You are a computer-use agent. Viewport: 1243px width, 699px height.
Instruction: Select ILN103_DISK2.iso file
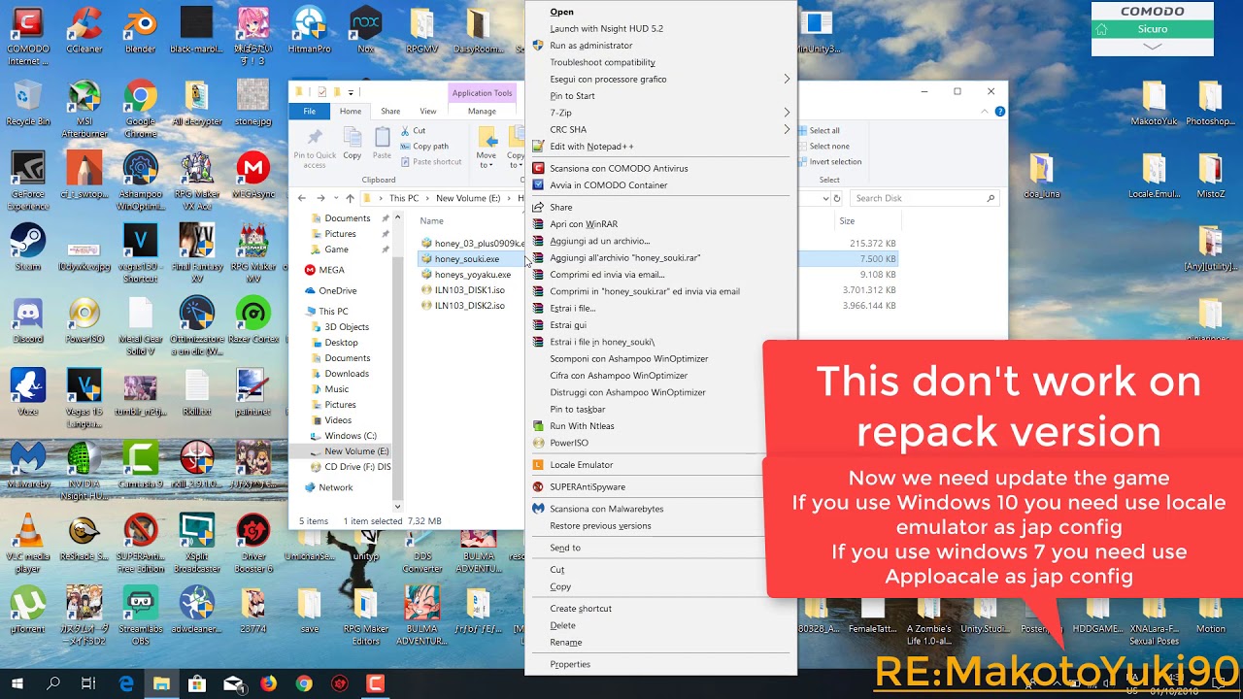point(470,306)
